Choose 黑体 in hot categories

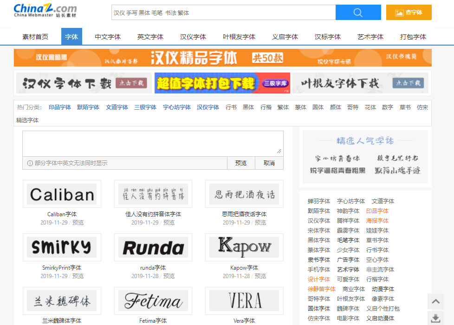[x=248, y=107]
